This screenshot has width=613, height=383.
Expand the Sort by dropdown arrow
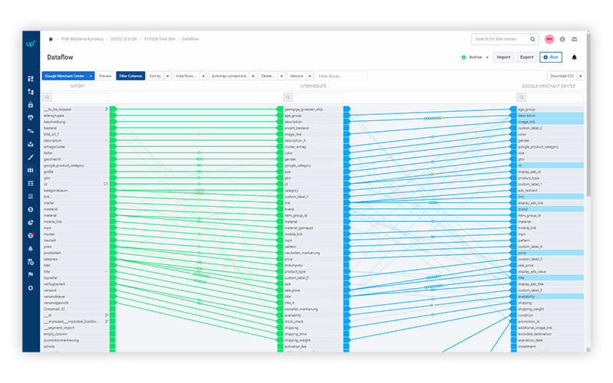(x=168, y=76)
